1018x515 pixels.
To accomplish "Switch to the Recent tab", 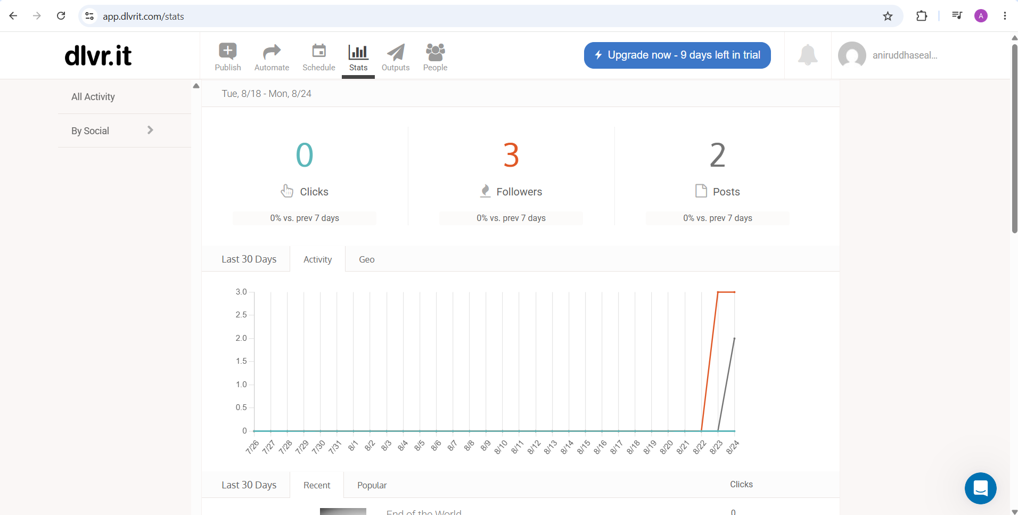I will point(317,485).
